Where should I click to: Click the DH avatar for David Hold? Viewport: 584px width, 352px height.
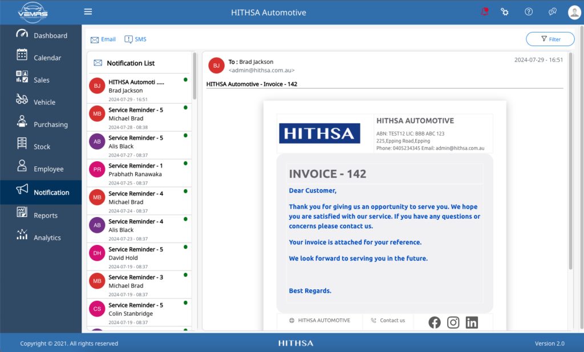(97, 253)
